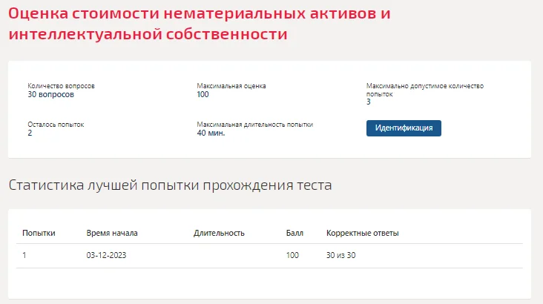
Task: Click the Балл column header
Action: tap(294, 233)
